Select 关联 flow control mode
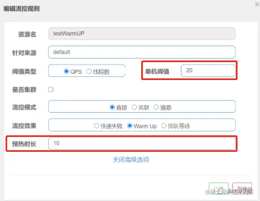 (x=134, y=107)
